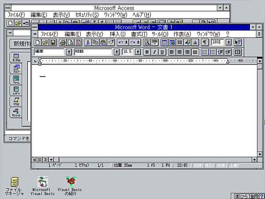Enable center text alignment
The width and height of the screenshot is (265, 199).
pyautogui.click(x=180, y=52)
